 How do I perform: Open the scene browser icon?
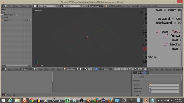[x=62, y=6]
